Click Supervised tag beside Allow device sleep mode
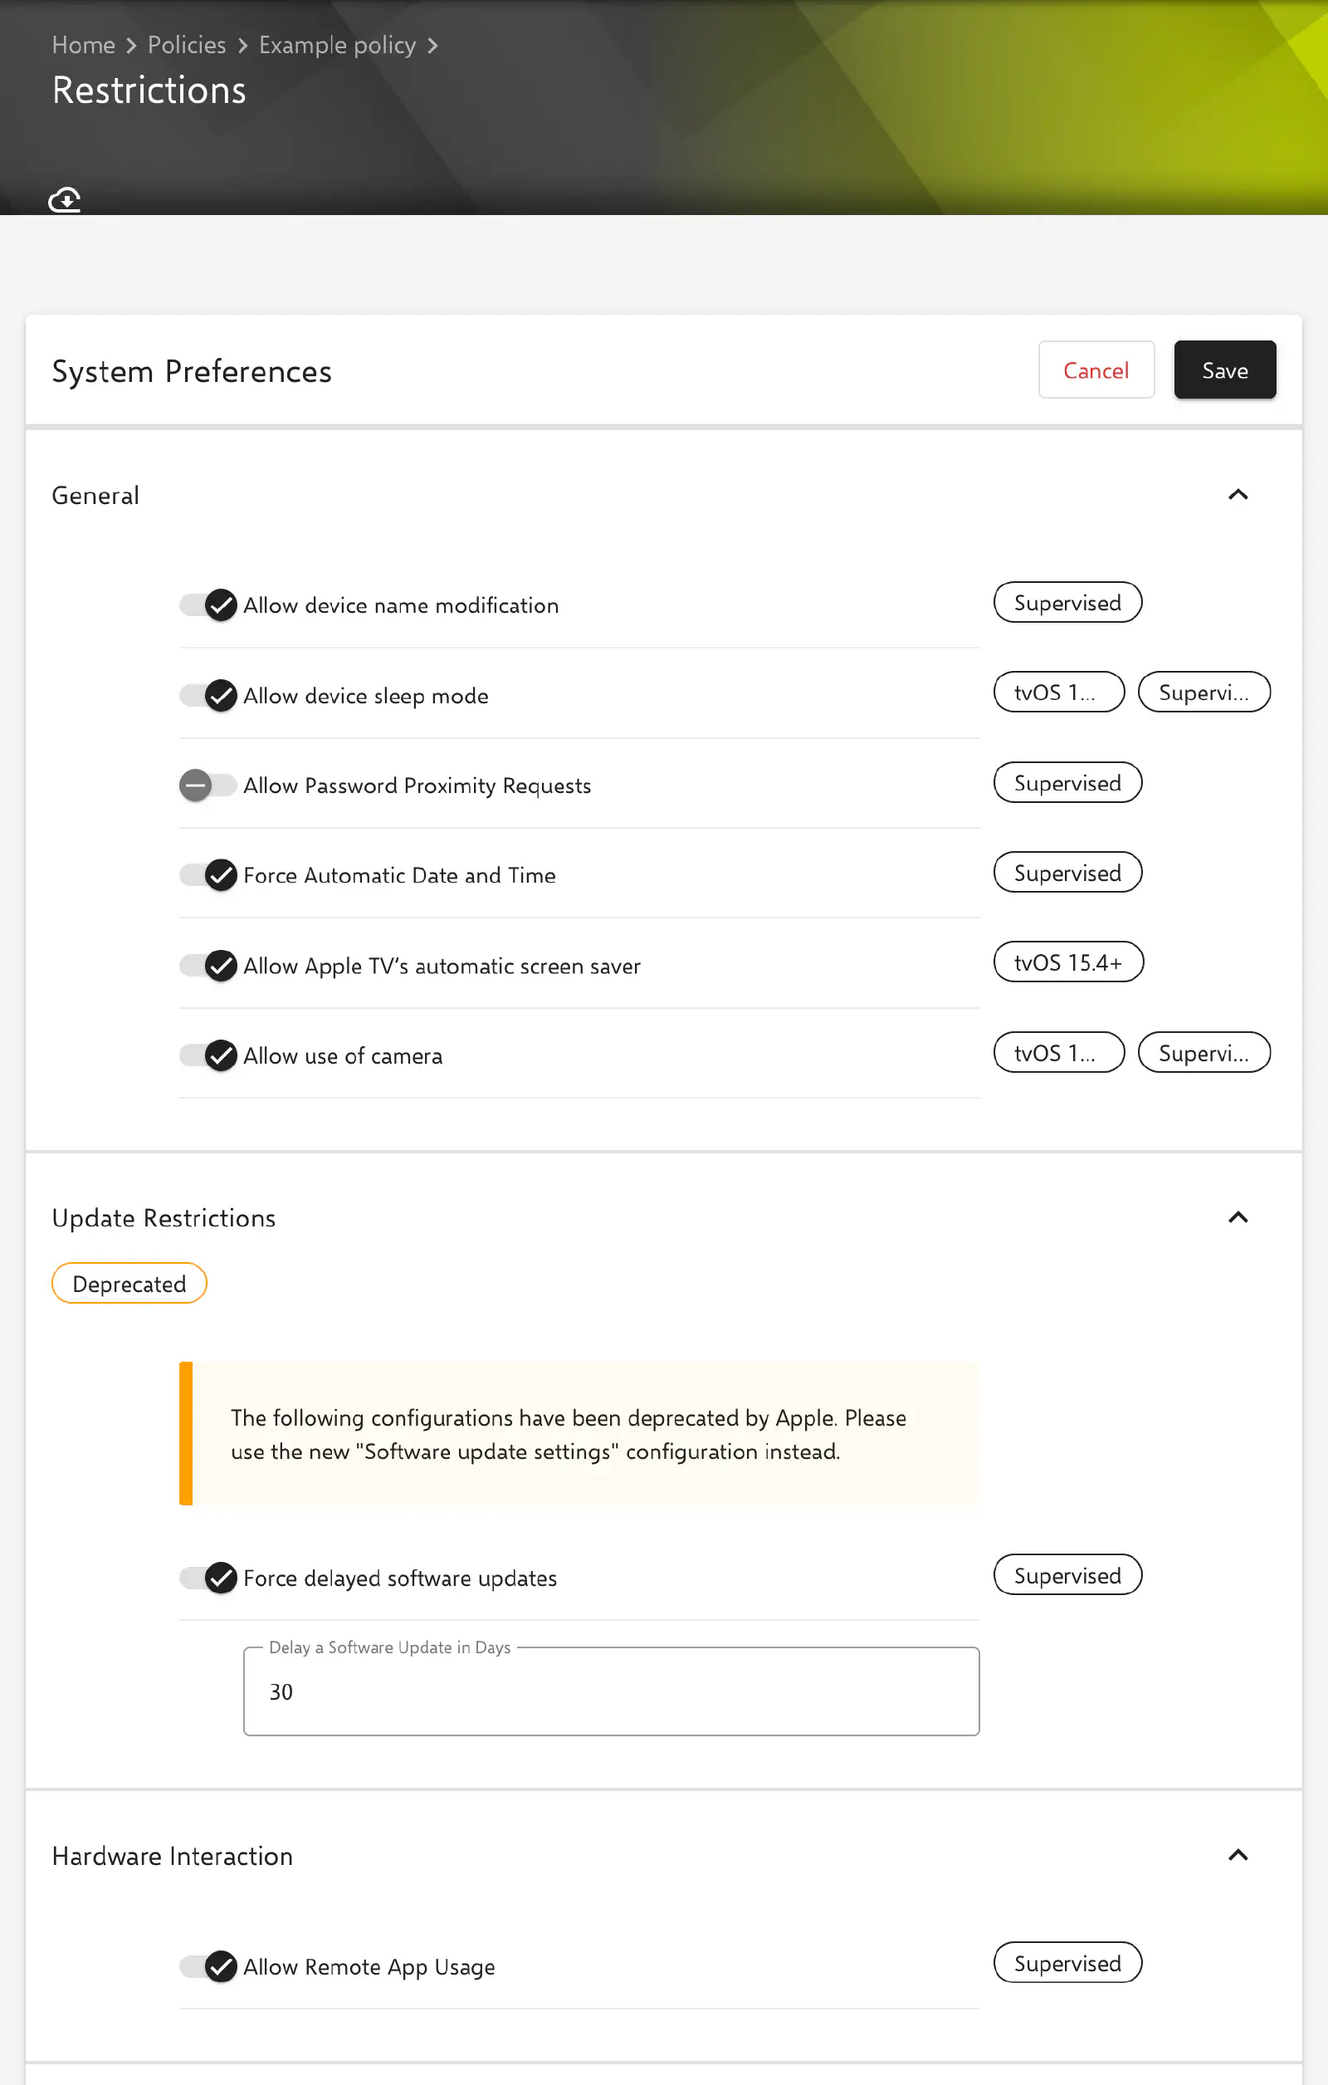1328x2085 pixels. click(x=1203, y=693)
